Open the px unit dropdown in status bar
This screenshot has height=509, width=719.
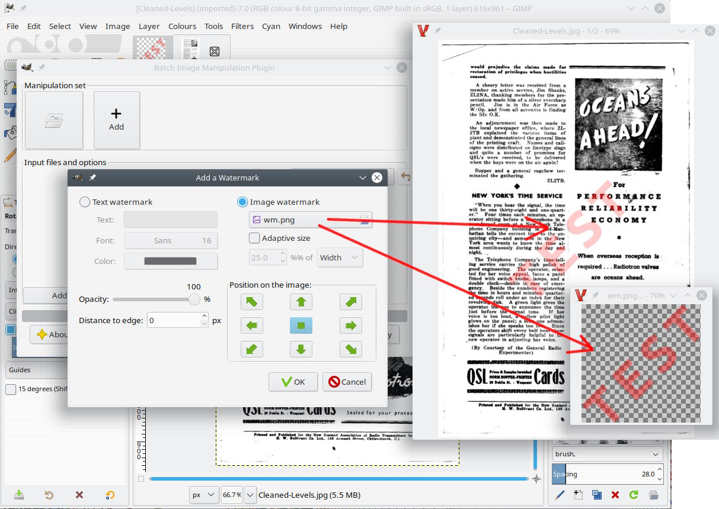(x=204, y=495)
